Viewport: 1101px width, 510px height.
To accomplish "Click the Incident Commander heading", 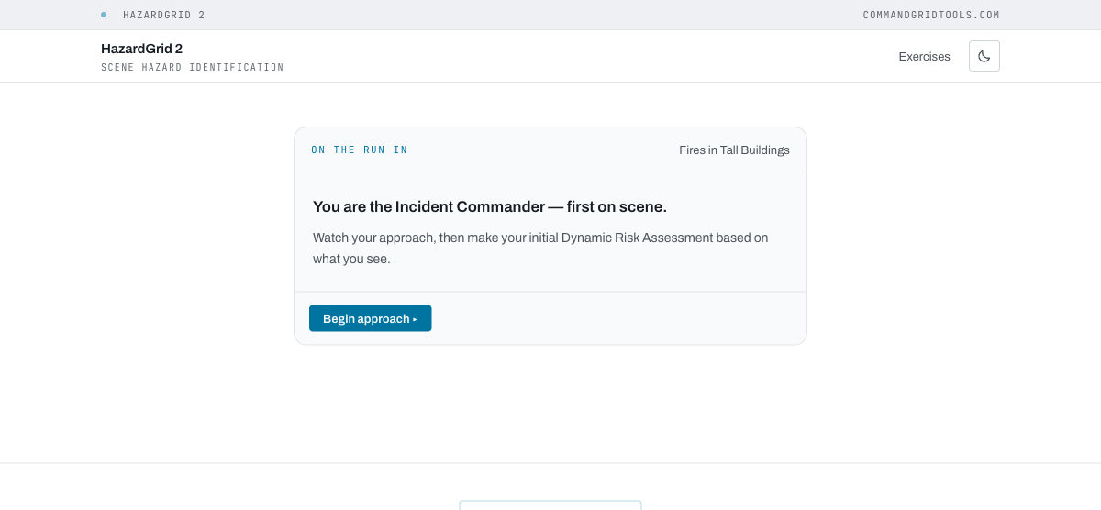I will coord(490,206).
